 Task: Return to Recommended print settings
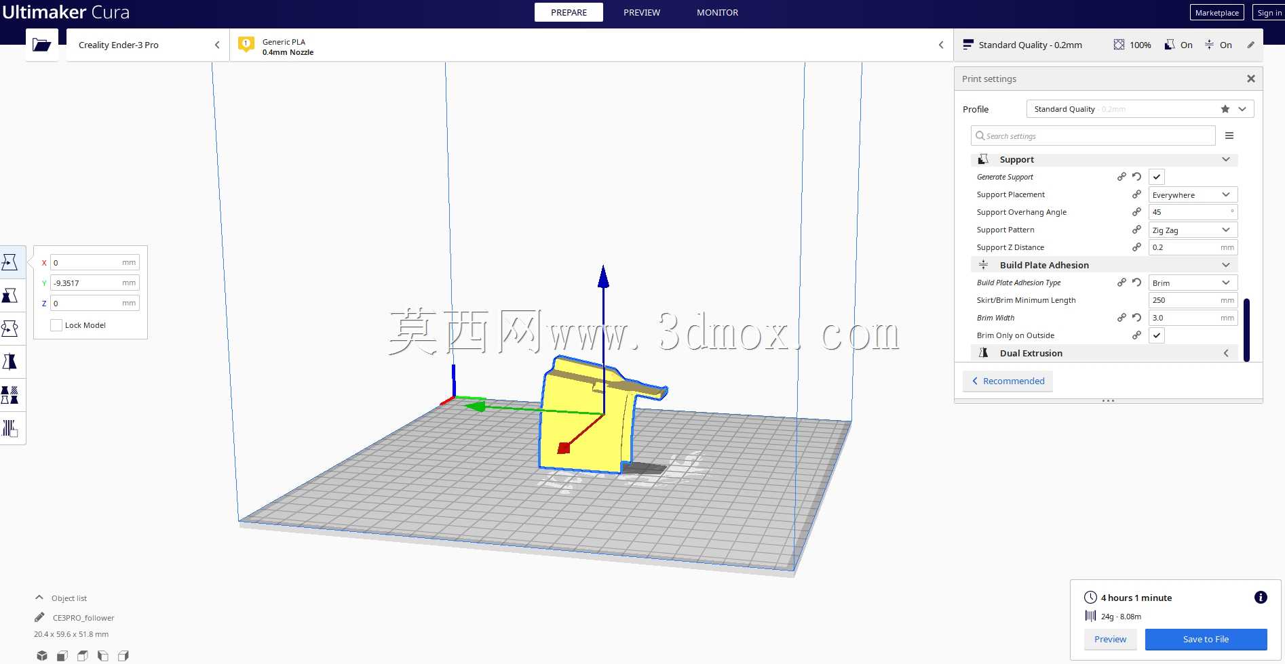tap(1008, 381)
